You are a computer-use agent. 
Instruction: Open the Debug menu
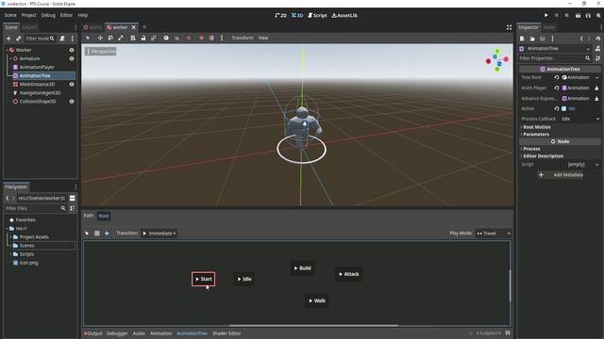(x=48, y=15)
